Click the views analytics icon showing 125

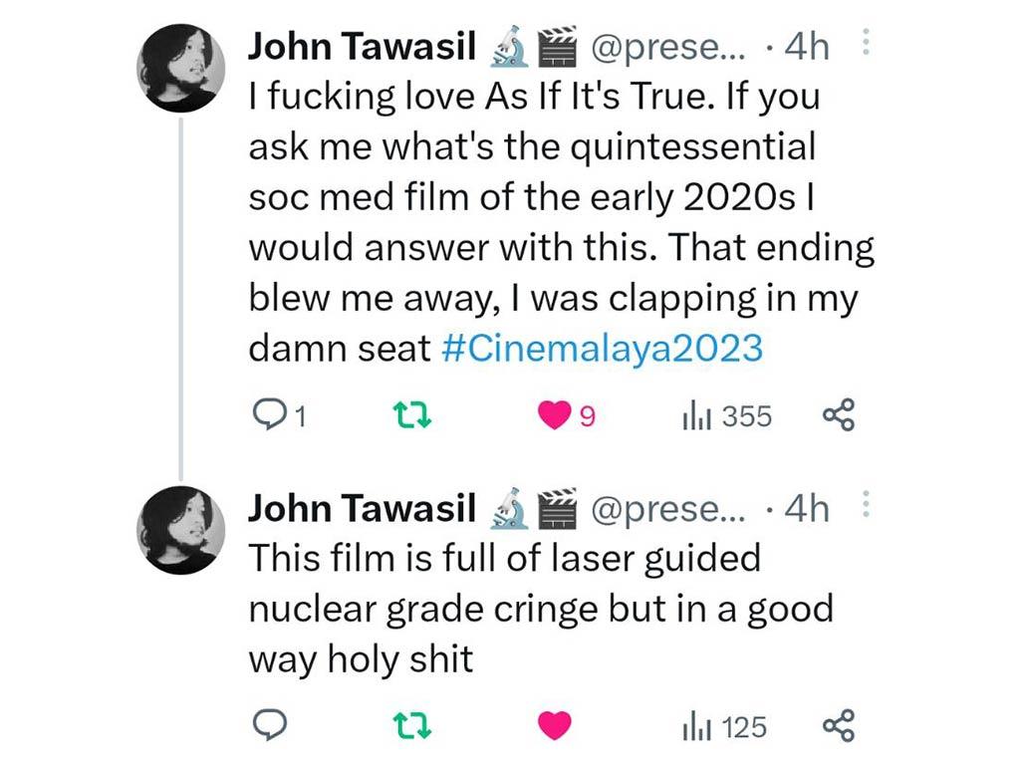pos(699,727)
